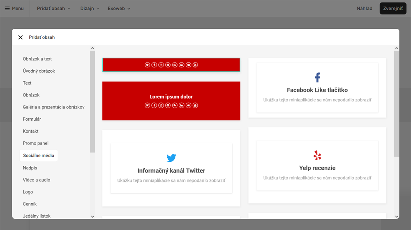
Task: Click Twitter icon in top social bar template
Action: 147,65
